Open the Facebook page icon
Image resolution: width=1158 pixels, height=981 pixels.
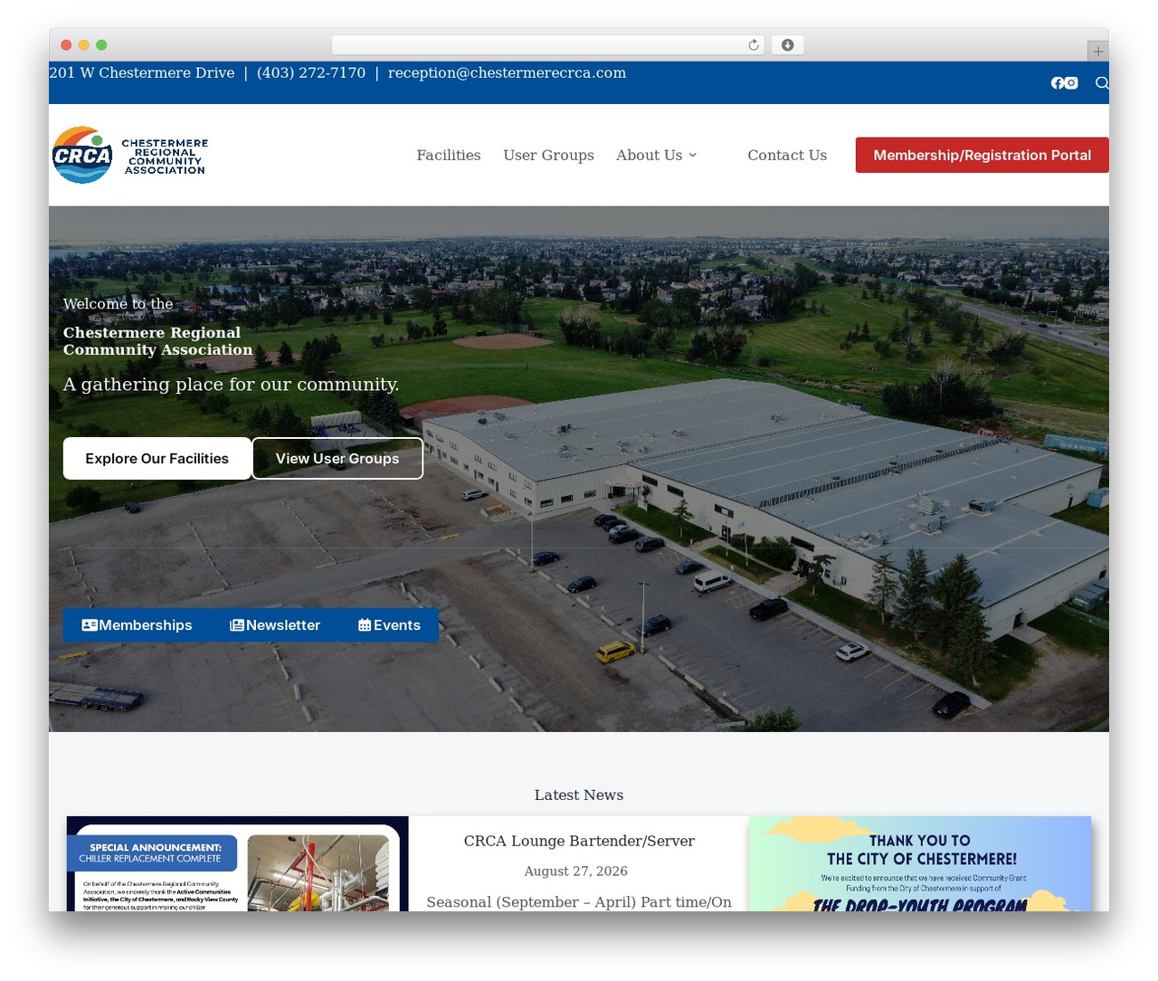(x=1057, y=83)
